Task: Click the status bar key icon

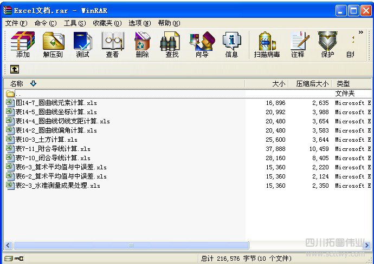Action: (x=18, y=259)
